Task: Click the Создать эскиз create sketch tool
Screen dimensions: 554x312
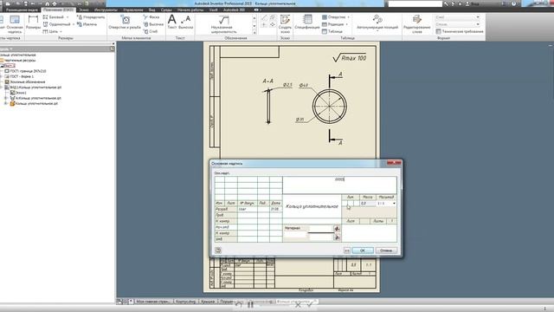Action: 285,23
